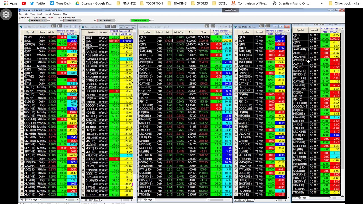Screen dimensions: 363x204
Task: Select GLD(HB) Daily row in leftmost RadarScreen
Action: tap(49, 101)
